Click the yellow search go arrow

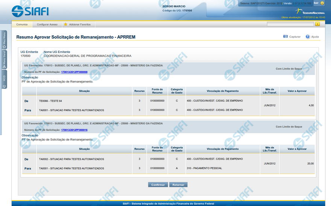[317, 24]
